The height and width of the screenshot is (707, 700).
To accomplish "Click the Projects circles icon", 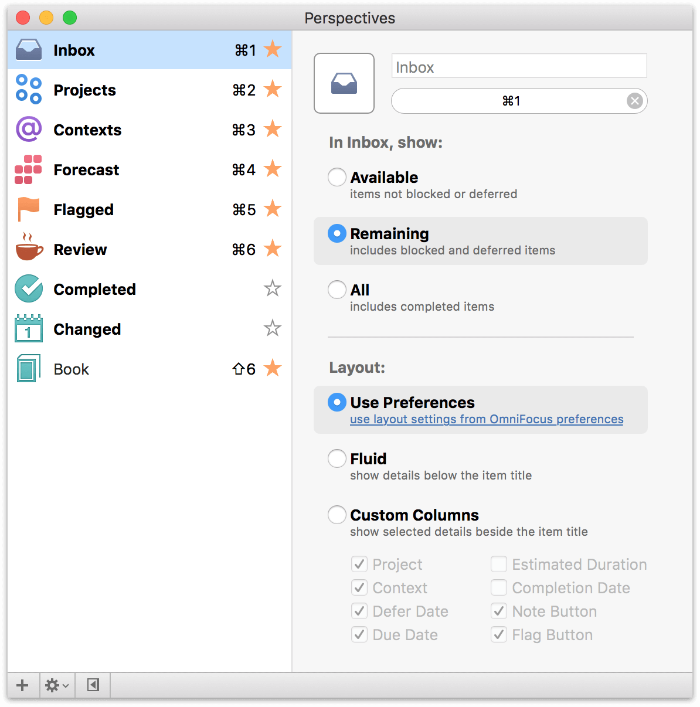I will tap(29, 90).
